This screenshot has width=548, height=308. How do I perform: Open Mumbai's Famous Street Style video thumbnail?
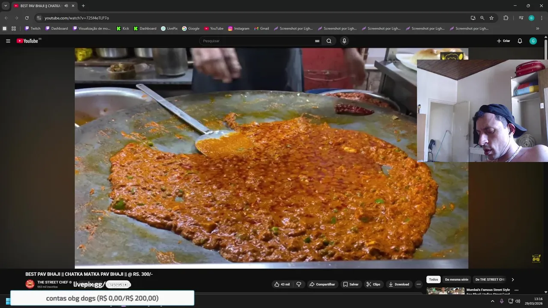[x=445, y=291]
